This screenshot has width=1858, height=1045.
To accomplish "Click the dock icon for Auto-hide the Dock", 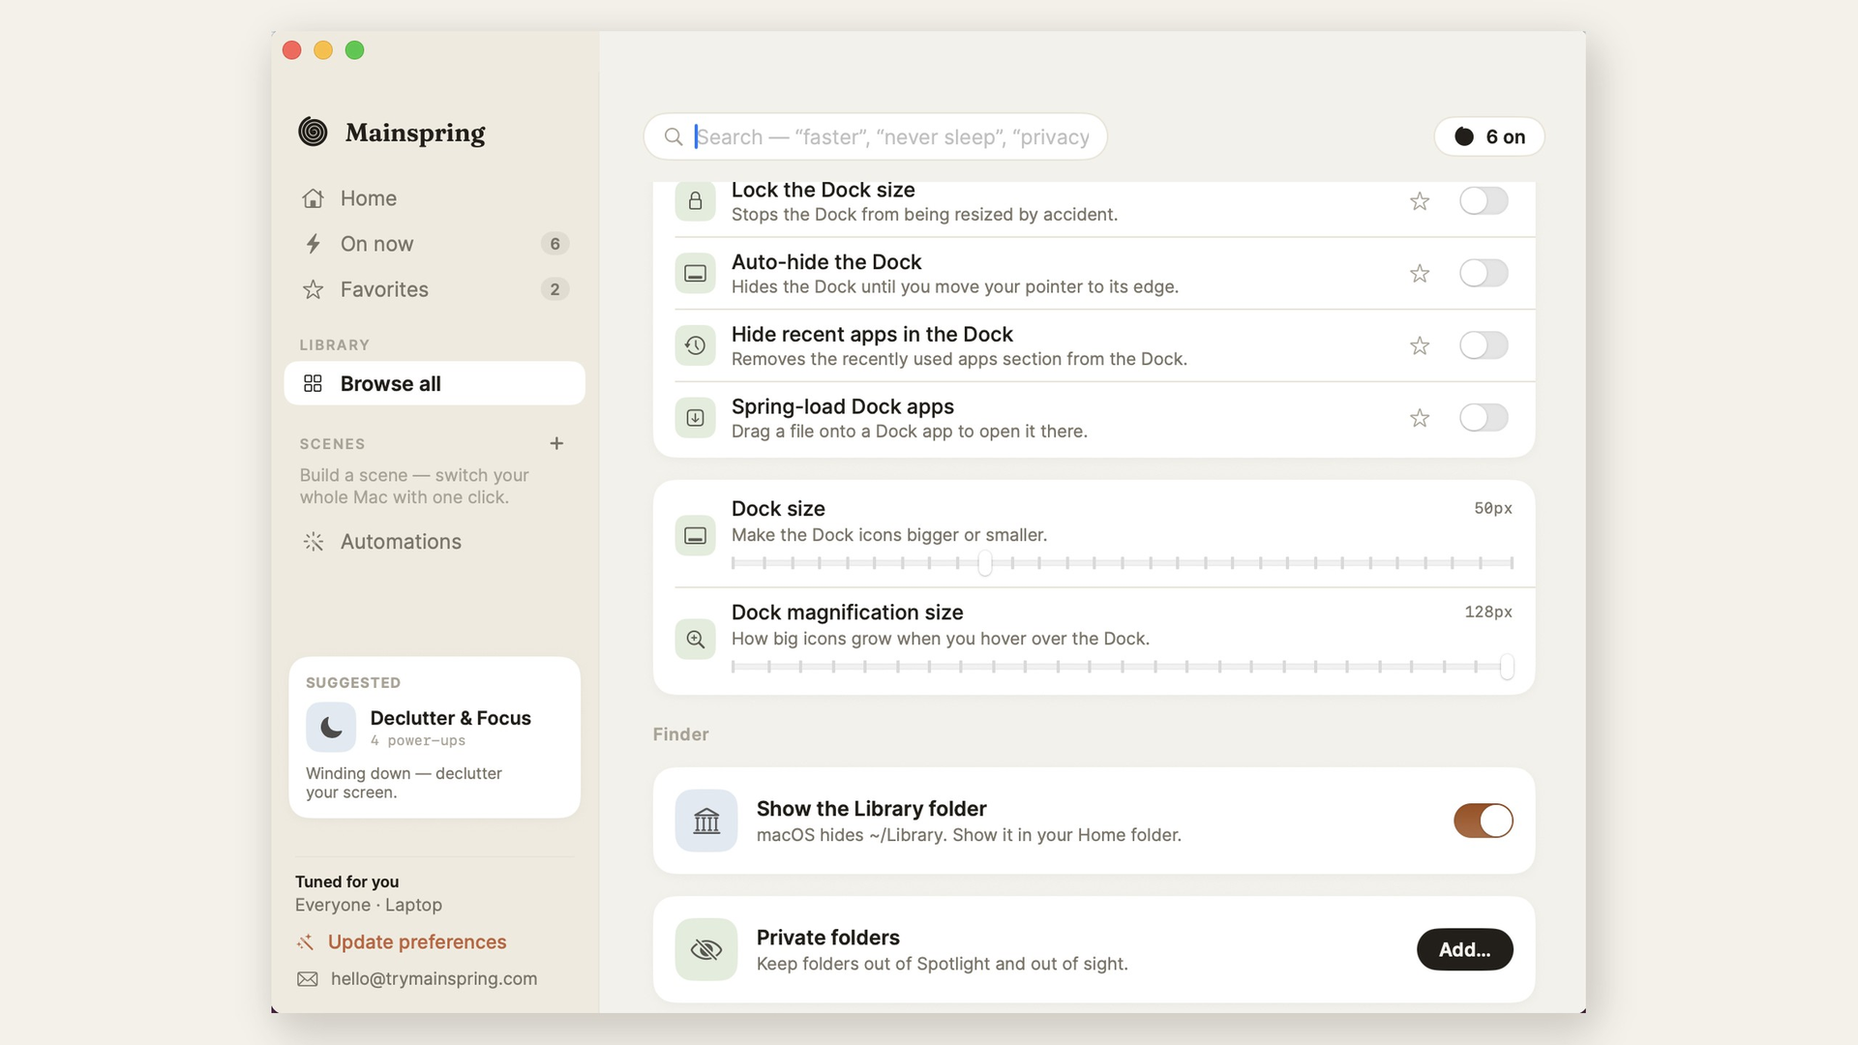I will click(x=695, y=274).
